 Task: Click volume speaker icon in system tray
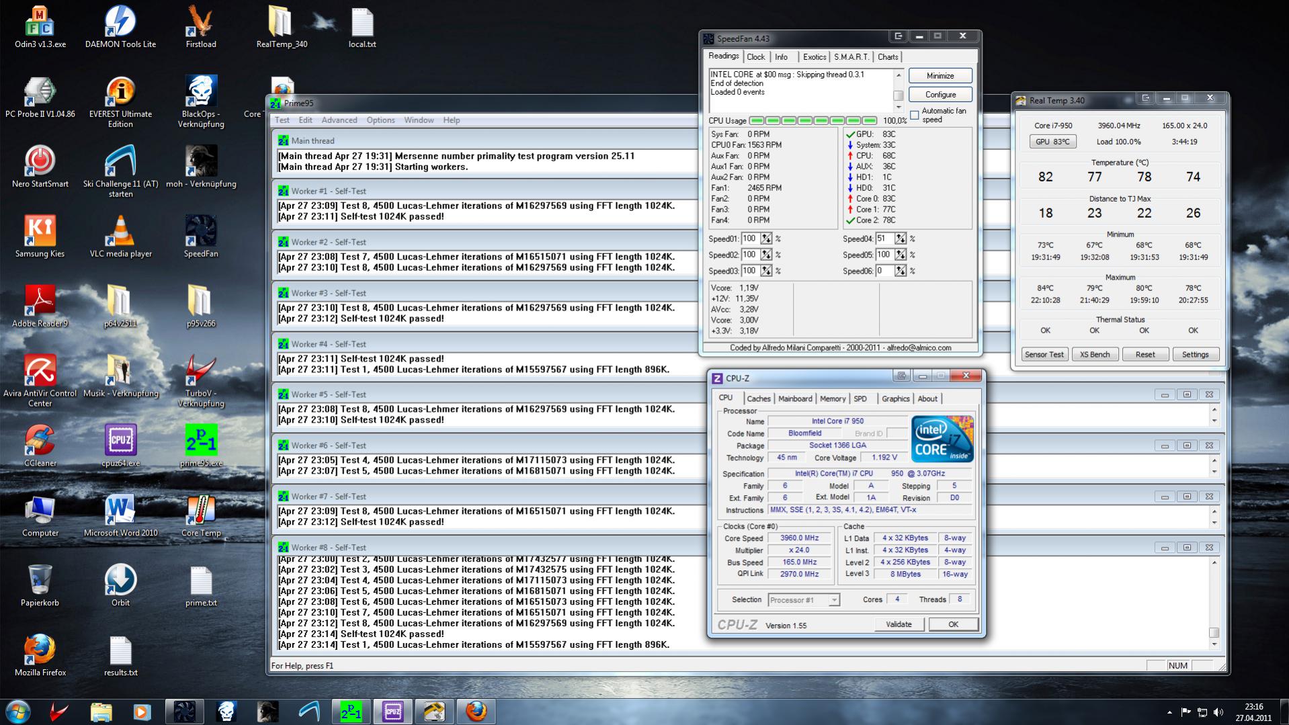[1219, 712]
